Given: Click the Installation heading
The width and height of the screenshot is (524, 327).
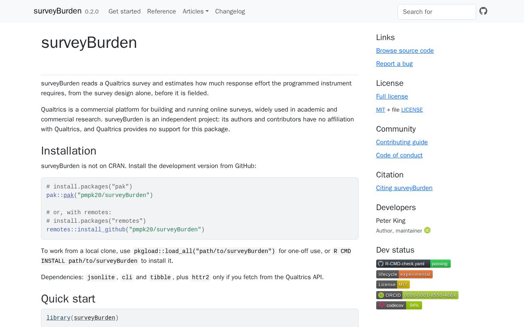Looking at the screenshot, I should (69, 151).
